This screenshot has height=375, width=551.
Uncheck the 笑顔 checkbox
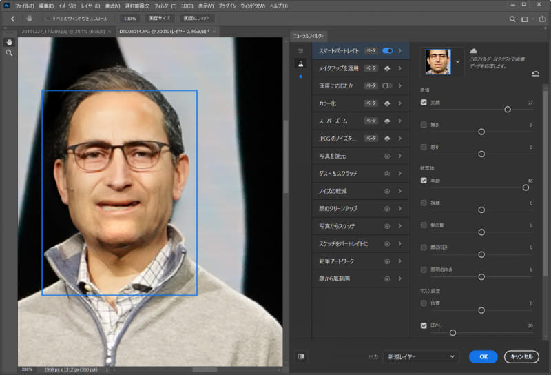click(424, 102)
